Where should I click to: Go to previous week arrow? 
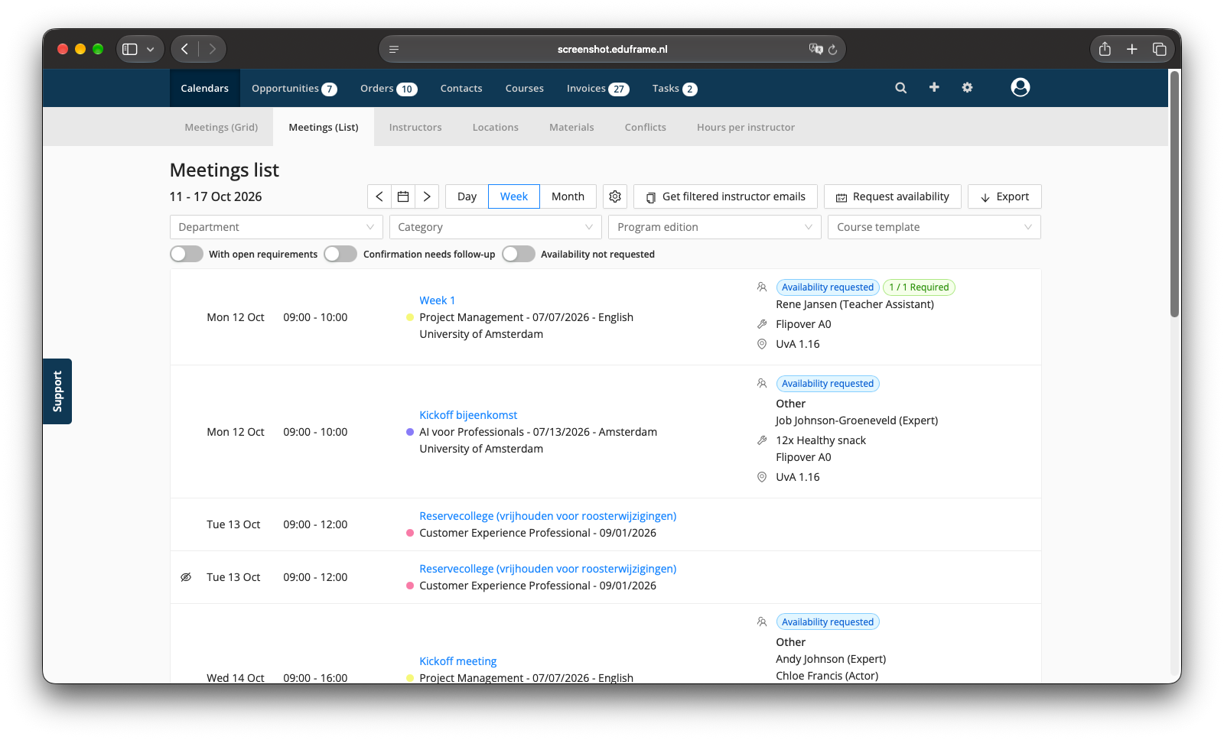379,196
